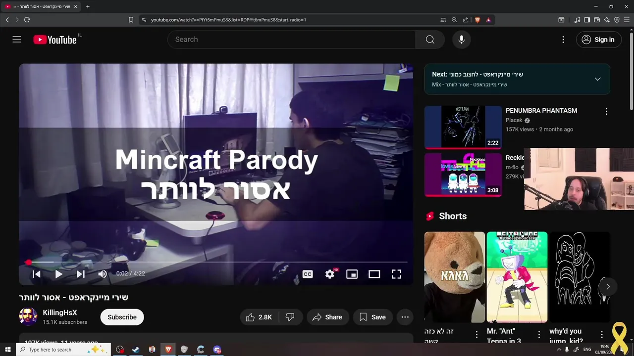Reload the current page

pyautogui.click(x=27, y=20)
